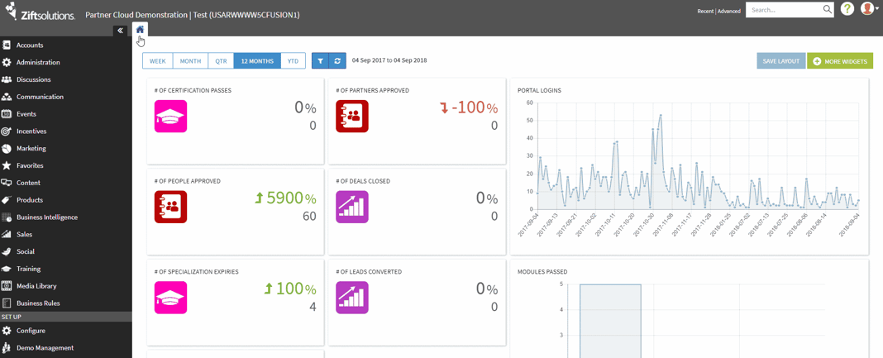
Task: Open the Marketing sidebar item
Action: click(x=31, y=149)
